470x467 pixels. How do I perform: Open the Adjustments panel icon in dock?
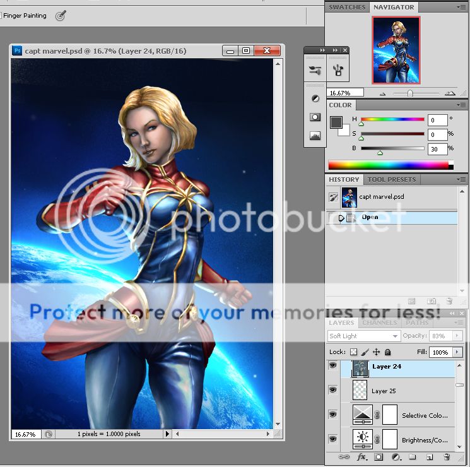[315, 98]
